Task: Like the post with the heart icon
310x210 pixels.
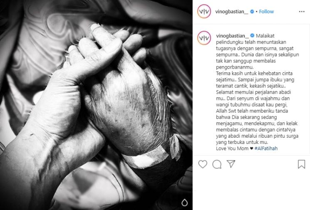Action: pos(203,164)
